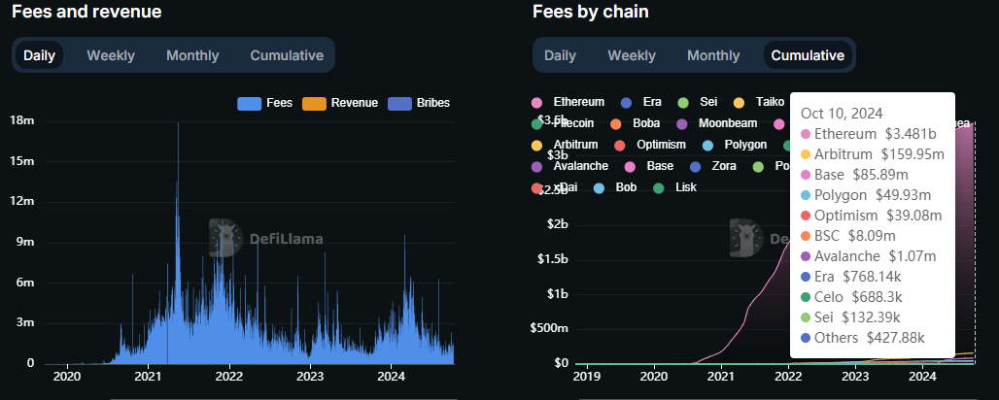999x400 pixels.
Task: Select Weekly tab in Fees by chain
Action: point(632,55)
